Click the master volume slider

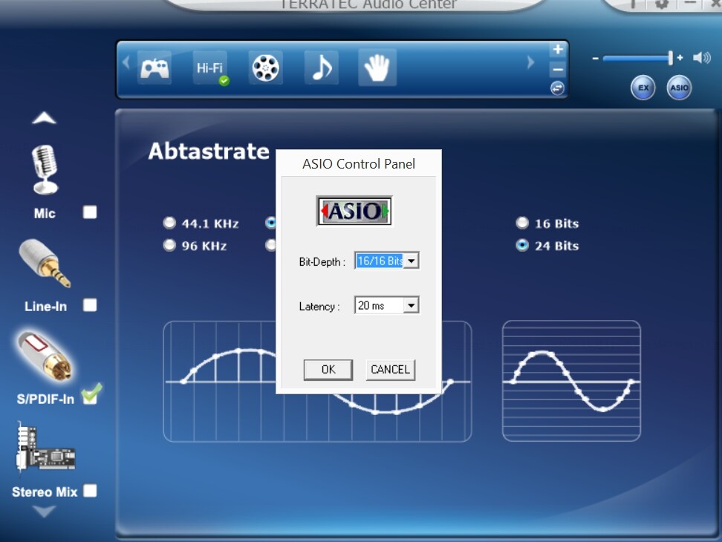(x=639, y=58)
